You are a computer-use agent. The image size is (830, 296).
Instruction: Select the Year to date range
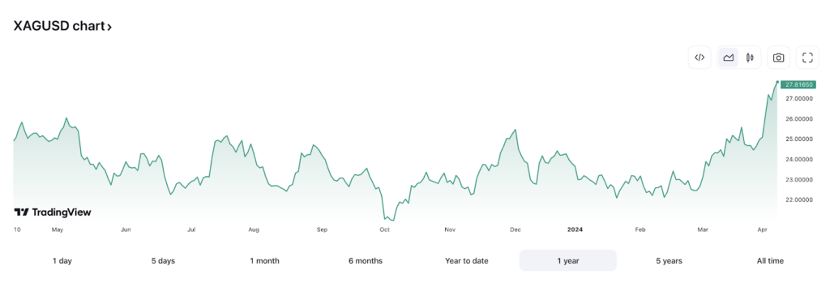tap(466, 260)
